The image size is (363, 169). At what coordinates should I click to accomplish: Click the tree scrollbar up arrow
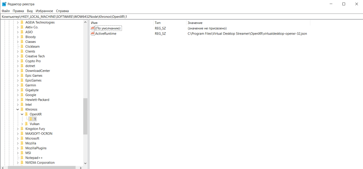pos(85,22)
